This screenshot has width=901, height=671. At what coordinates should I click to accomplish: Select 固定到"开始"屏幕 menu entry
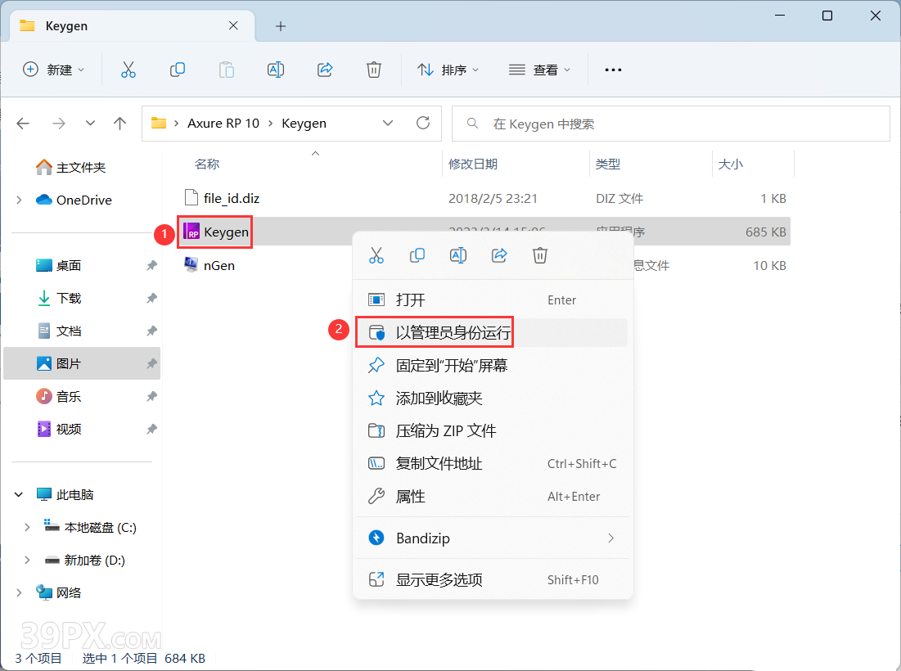tap(492, 366)
